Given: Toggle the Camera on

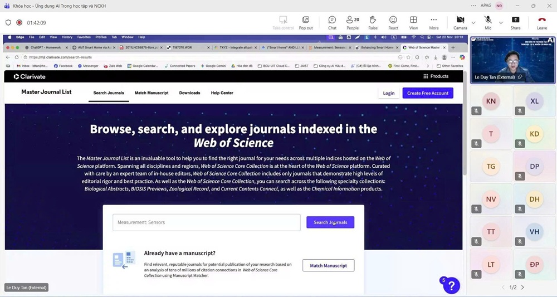Looking at the screenshot, I should click(x=460, y=22).
